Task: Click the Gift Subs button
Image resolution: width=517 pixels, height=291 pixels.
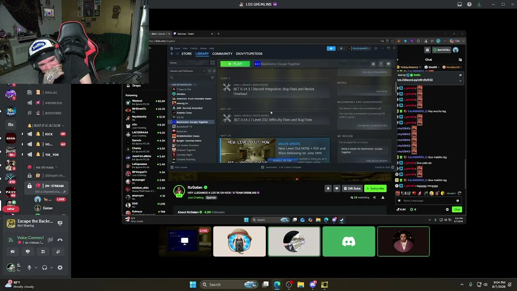Action: tap(352, 188)
